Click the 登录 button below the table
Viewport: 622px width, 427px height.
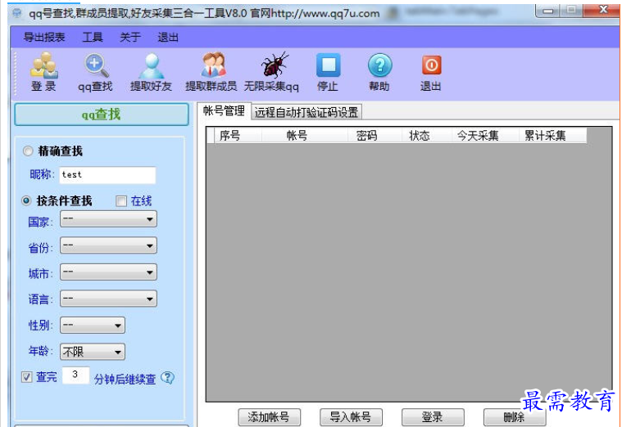click(433, 417)
